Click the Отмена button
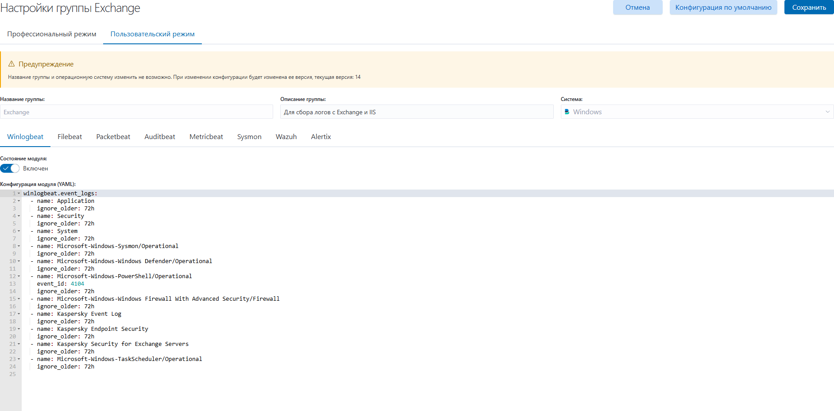This screenshot has height=411, width=834. click(638, 8)
